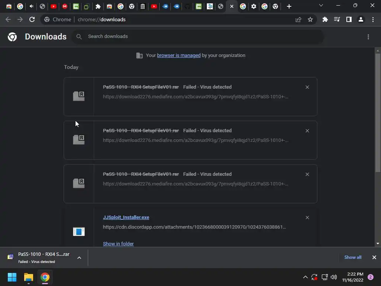Open the media controls toolbar icon

(337, 19)
